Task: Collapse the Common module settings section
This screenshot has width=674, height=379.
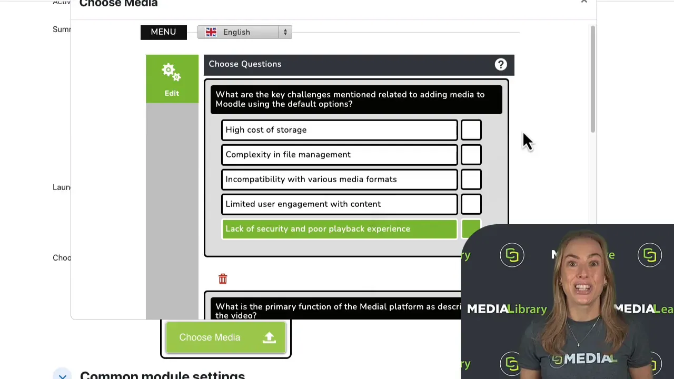Action: (x=63, y=376)
